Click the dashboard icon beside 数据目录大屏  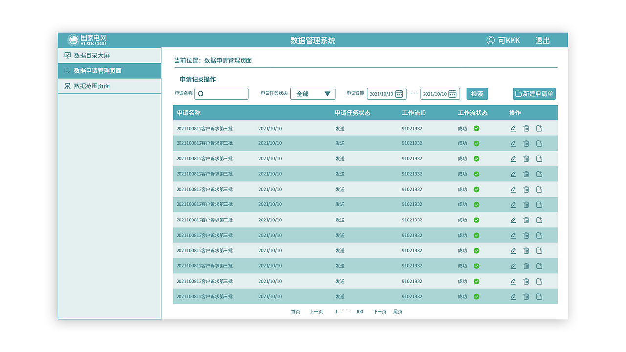[67, 55]
